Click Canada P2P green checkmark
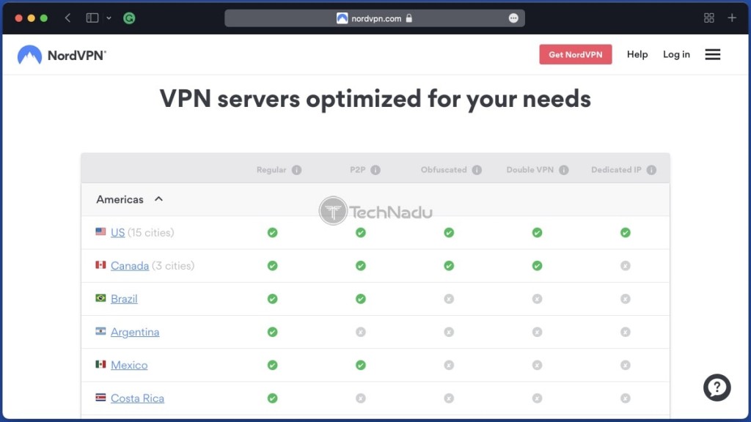The image size is (751, 422). tap(361, 265)
